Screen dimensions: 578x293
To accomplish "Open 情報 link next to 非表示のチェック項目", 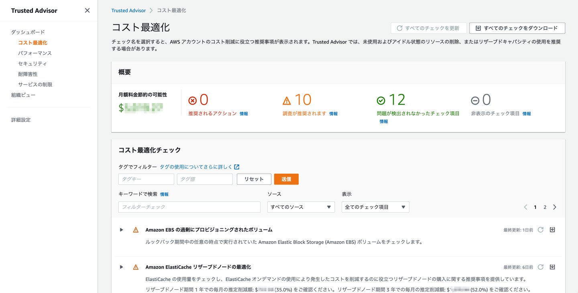I will point(527,114).
